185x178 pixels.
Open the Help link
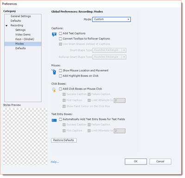[x=55, y=162]
